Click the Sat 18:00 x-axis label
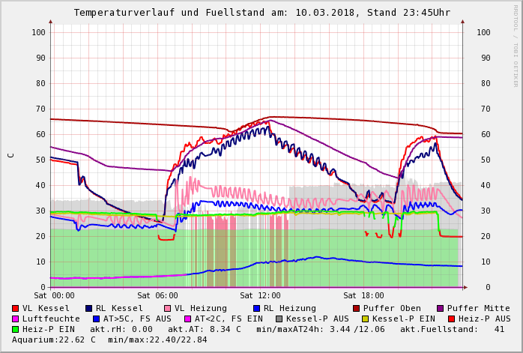Viewport: 523px width, 353px height. (363, 295)
